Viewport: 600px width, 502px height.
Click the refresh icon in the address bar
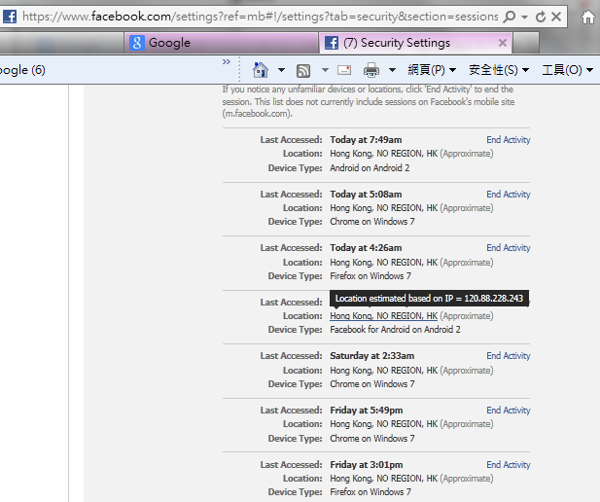(x=541, y=18)
